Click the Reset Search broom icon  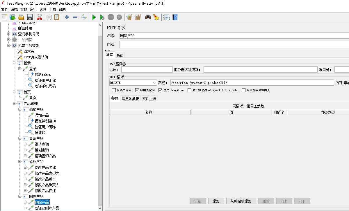click(156, 17)
